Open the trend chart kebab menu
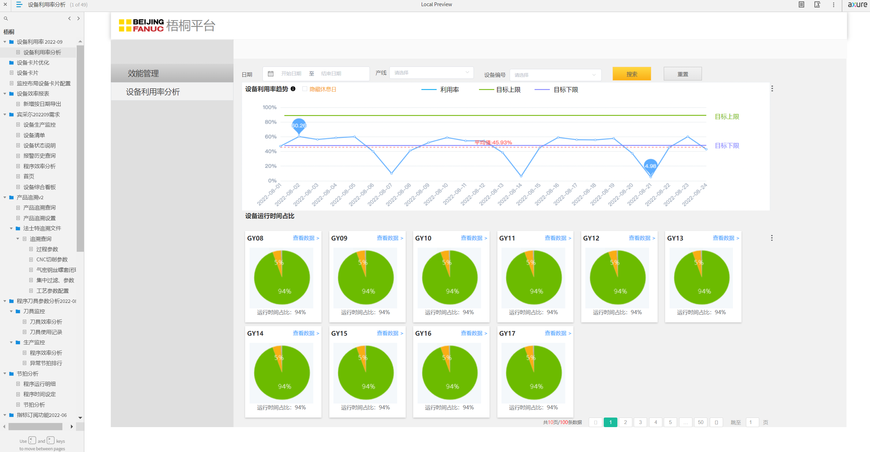This screenshot has height=452, width=870. point(772,89)
